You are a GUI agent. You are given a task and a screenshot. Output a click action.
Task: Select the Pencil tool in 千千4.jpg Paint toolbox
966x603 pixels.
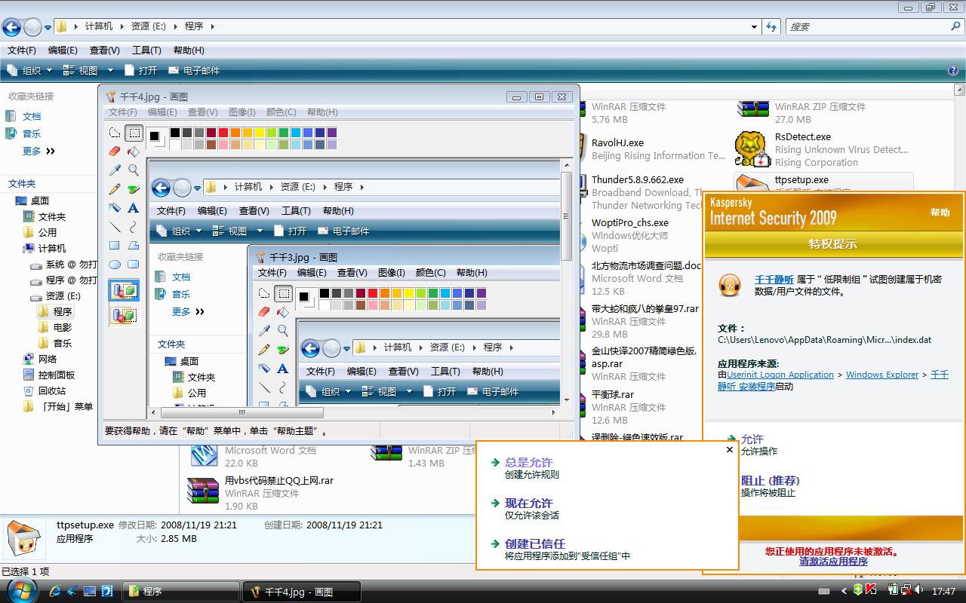click(115, 189)
